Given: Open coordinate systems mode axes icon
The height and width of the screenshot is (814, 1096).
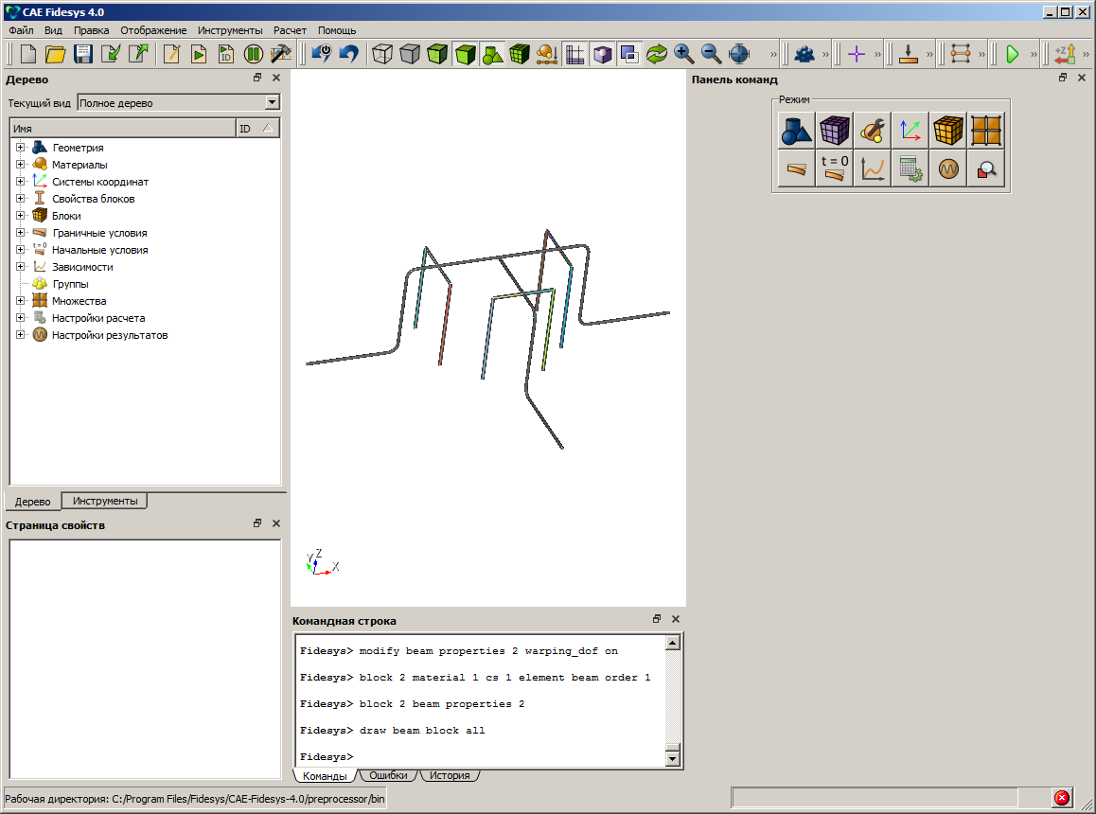Looking at the screenshot, I should [910, 130].
